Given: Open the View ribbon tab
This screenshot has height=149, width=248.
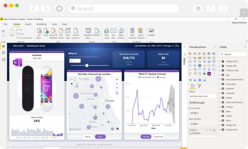Looking at the screenshot, I should pos(55,24).
